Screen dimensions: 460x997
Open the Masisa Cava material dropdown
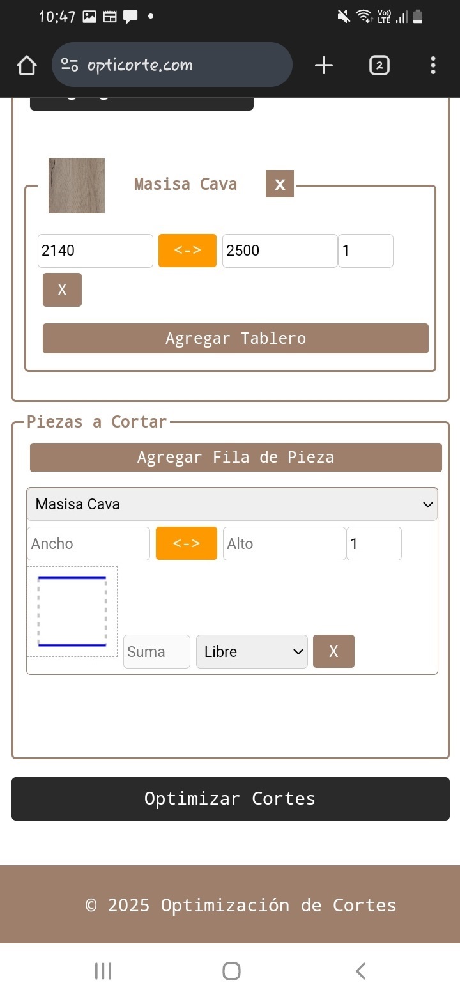coord(232,504)
